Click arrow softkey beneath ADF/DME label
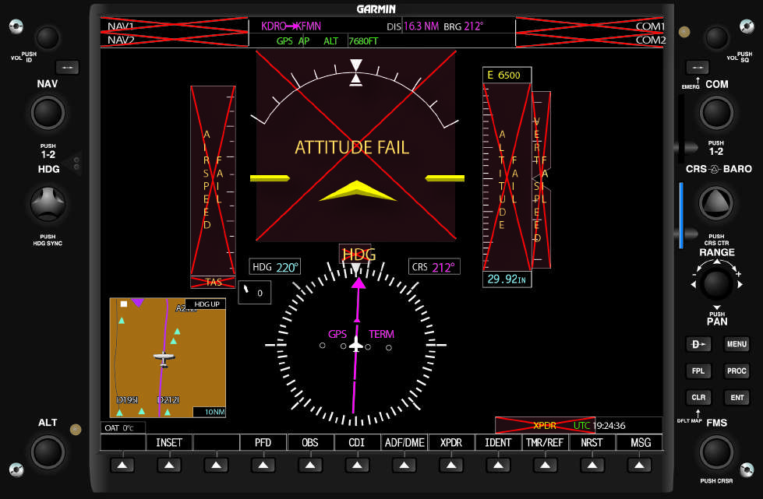 [404, 466]
